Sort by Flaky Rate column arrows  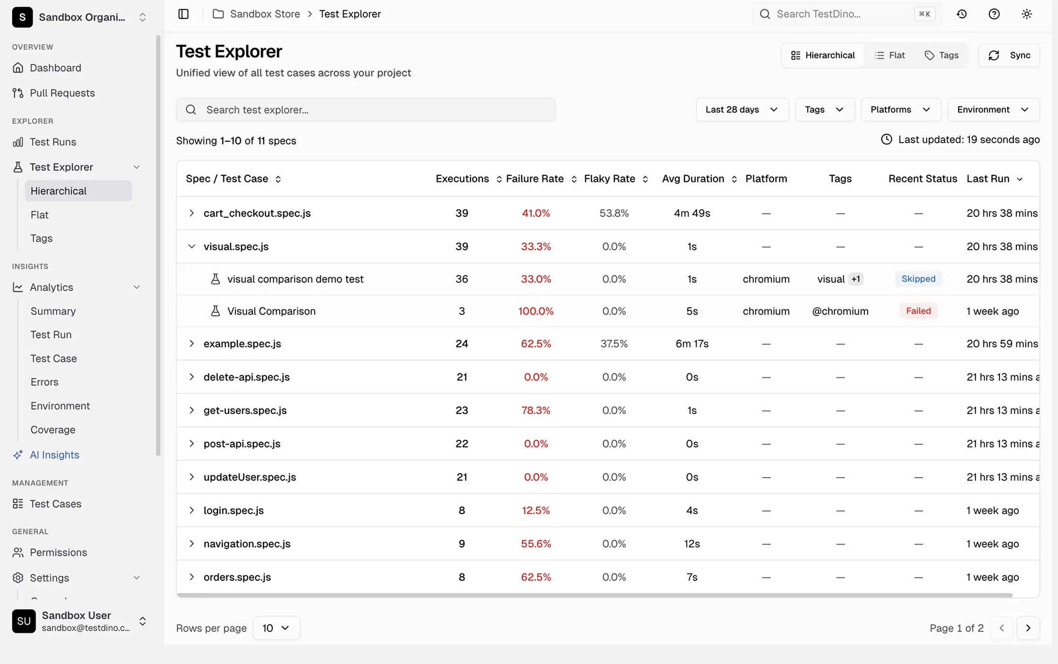tap(645, 179)
